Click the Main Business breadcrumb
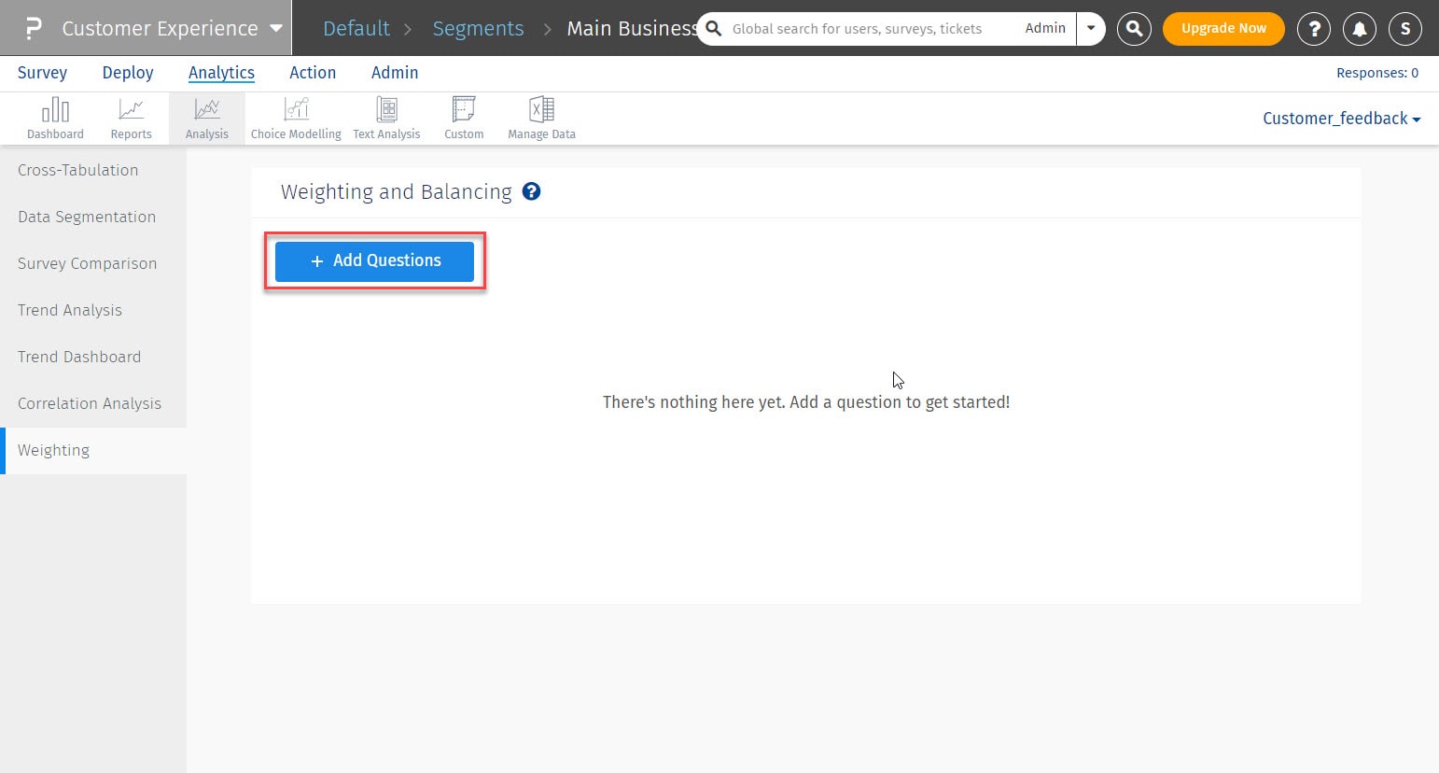The height and width of the screenshot is (773, 1439). [x=632, y=28]
